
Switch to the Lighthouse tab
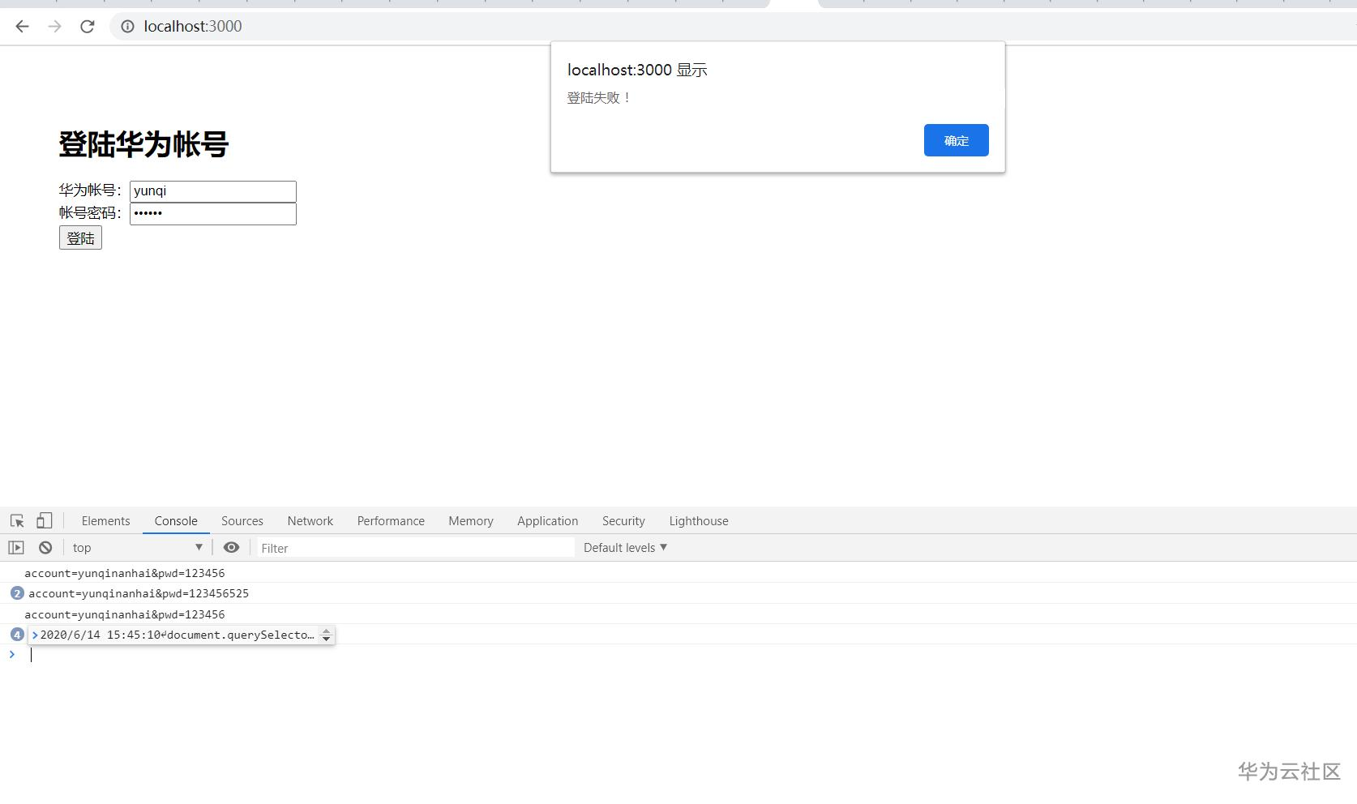[699, 520]
